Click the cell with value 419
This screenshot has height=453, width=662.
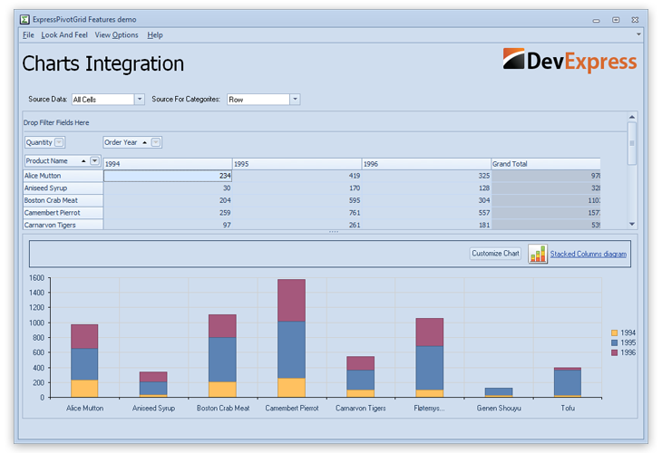[297, 176]
